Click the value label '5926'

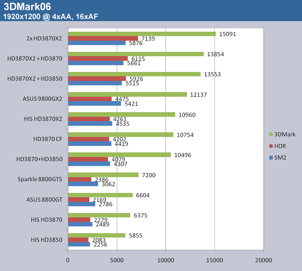(136, 78)
